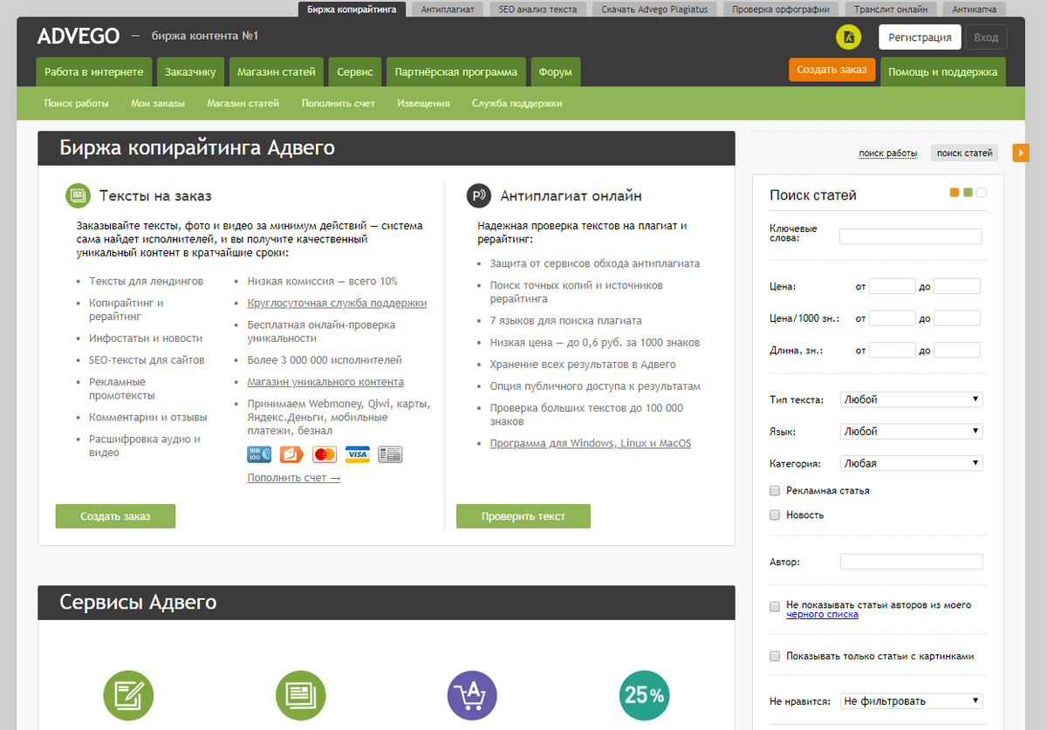This screenshot has height=730, width=1047.
Task: Click the Webmoney payment icon
Action: point(259,454)
